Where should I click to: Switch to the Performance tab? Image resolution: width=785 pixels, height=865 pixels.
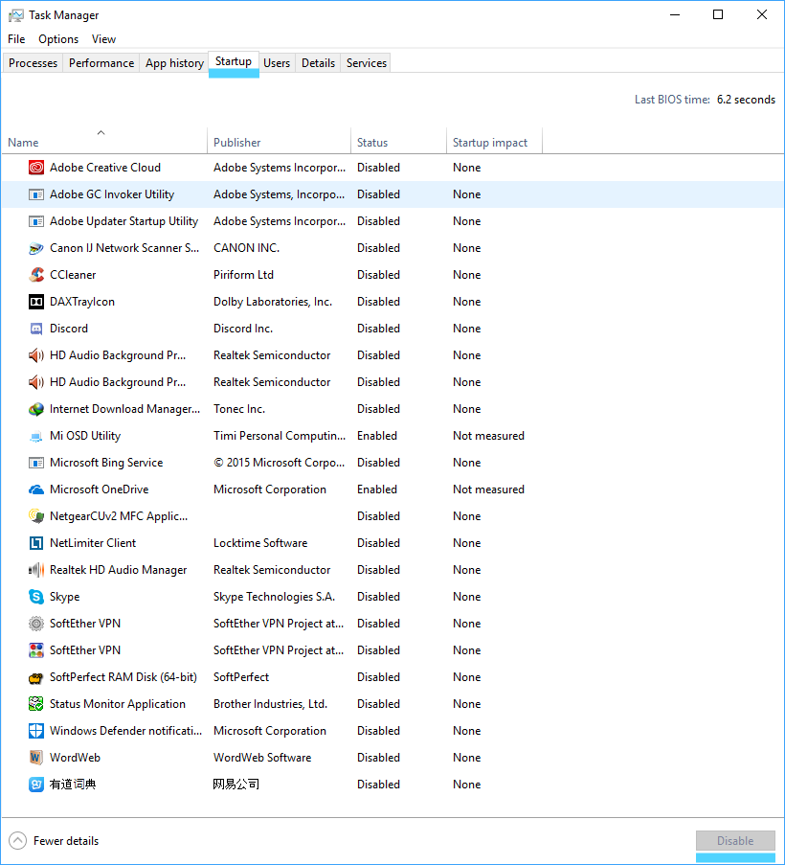[101, 63]
